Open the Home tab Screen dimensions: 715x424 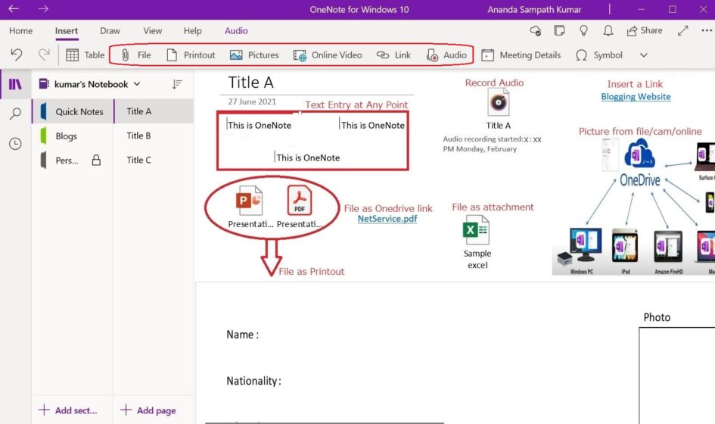(x=20, y=30)
